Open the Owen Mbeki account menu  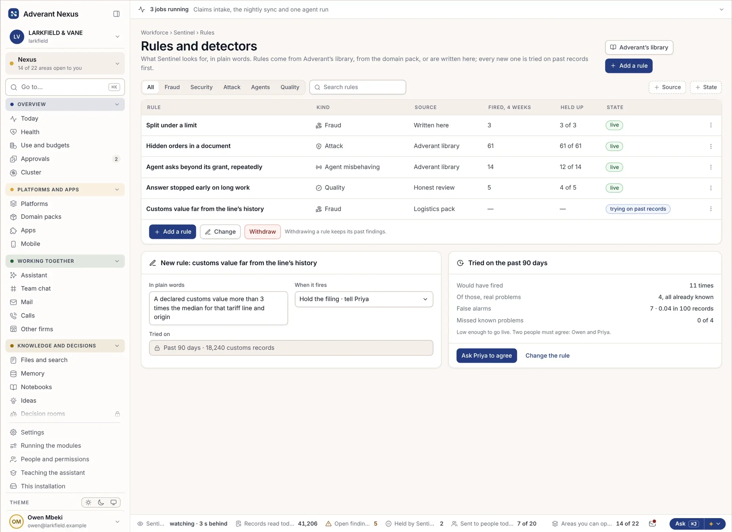(65, 521)
